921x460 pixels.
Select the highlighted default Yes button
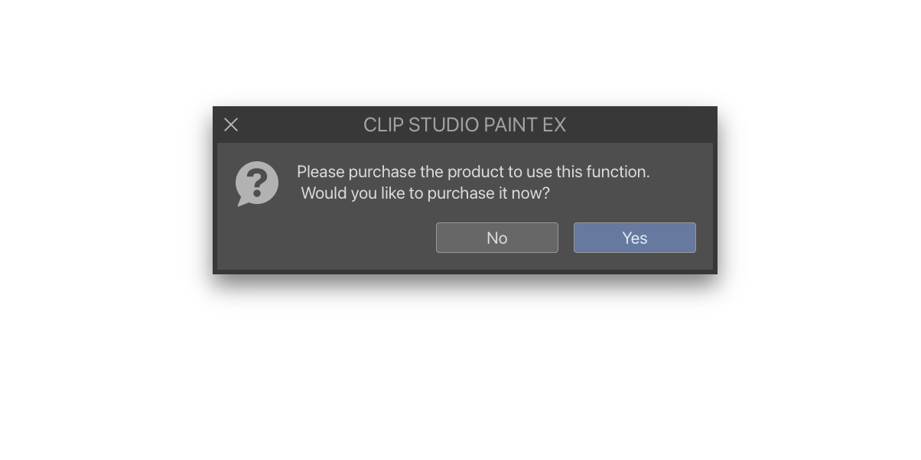pos(634,238)
